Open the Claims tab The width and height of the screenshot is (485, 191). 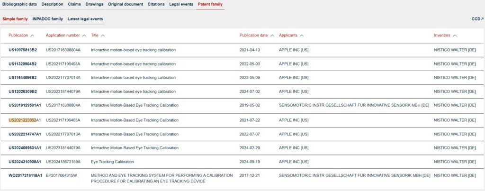point(74,4)
